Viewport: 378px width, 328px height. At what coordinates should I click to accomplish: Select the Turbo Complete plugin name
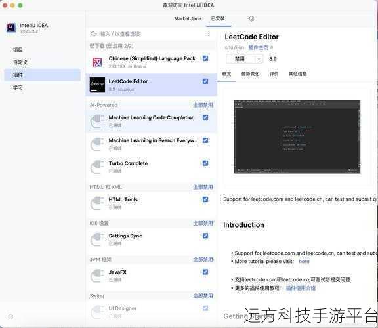tap(128, 163)
